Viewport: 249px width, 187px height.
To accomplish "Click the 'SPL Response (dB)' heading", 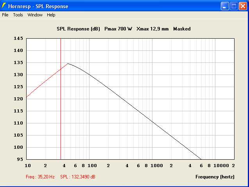I will coord(78,29).
